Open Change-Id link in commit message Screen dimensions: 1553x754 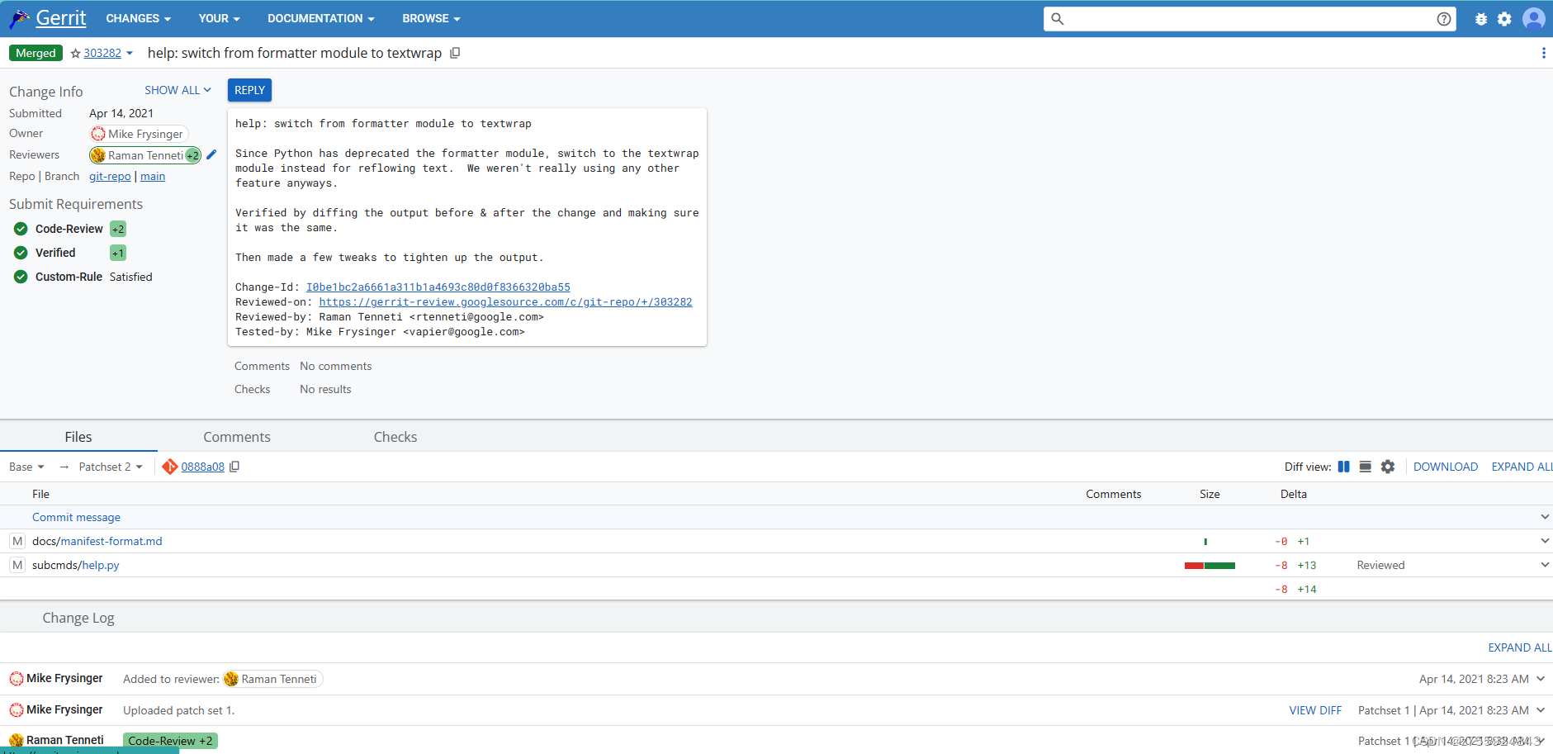(438, 287)
